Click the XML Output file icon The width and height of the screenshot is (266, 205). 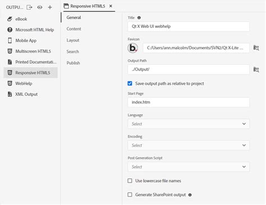pyautogui.click(x=10, y=94)
